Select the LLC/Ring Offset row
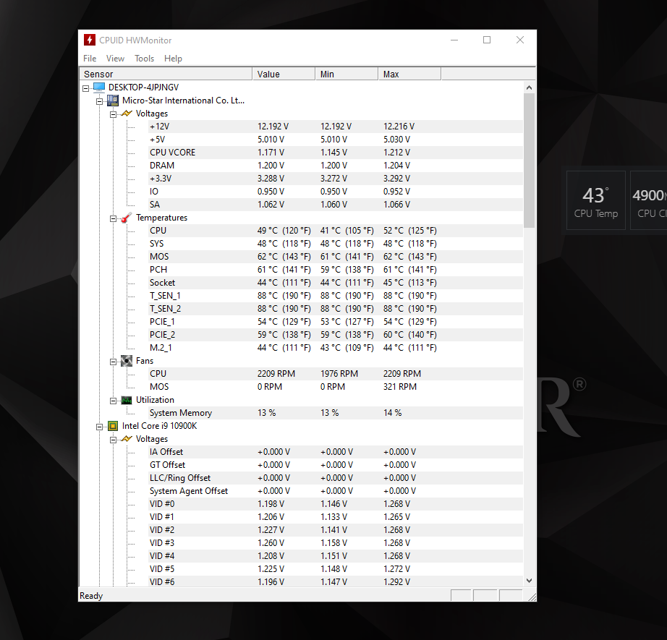The image size is (667, 640). coord(335,478)
